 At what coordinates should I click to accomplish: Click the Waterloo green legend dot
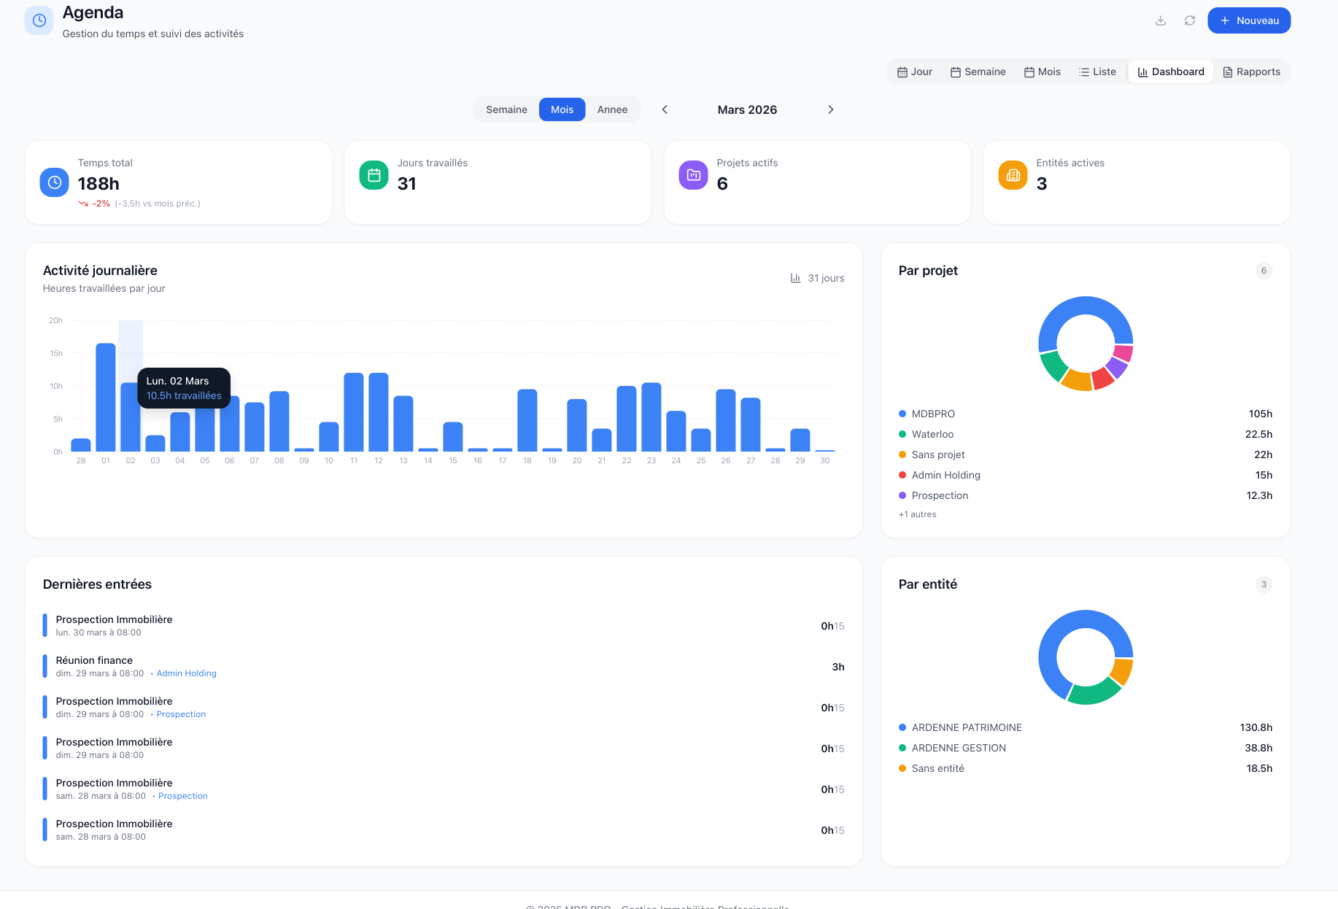point(902,434)
